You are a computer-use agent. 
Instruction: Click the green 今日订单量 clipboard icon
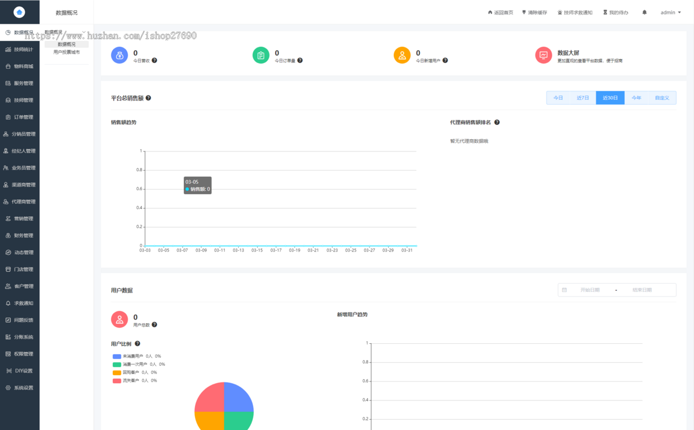(x=261, y=55)
